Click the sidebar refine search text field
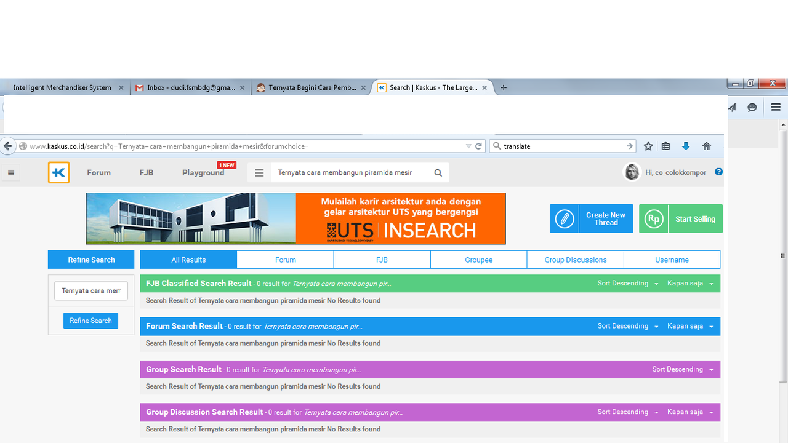Viewport: 788px width, 443px height. click(91, 290)
